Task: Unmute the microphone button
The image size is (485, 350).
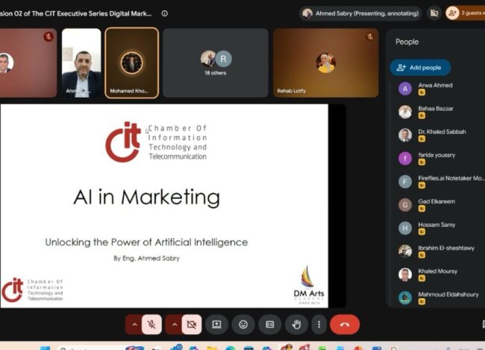Action: [x=151, y=325]
